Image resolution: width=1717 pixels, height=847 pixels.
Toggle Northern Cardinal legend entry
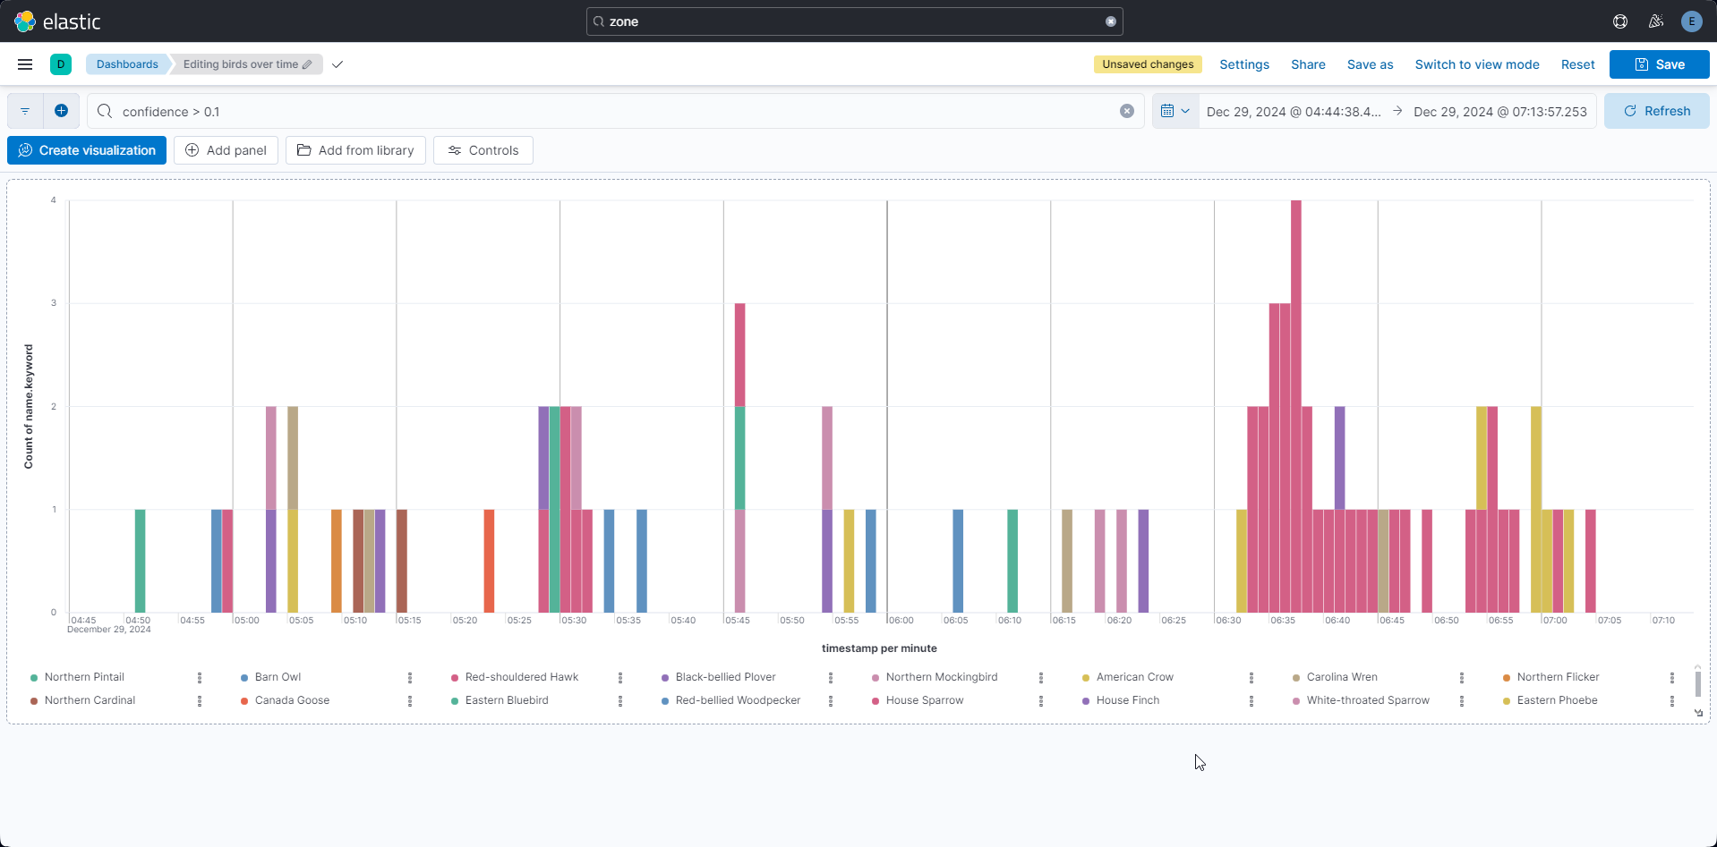pos(90,700)
